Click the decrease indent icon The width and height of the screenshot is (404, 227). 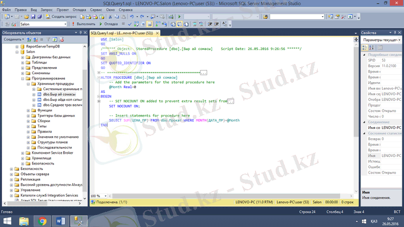click(x=210, y=24)
